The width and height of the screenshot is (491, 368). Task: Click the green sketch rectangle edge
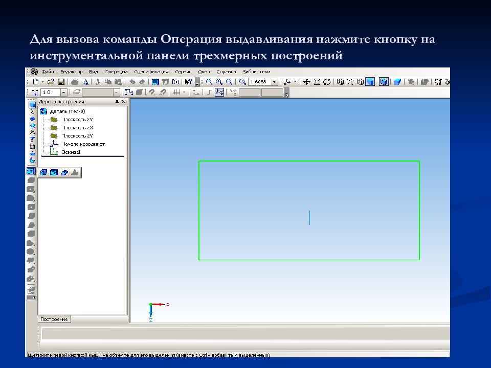tap(309, 161)
